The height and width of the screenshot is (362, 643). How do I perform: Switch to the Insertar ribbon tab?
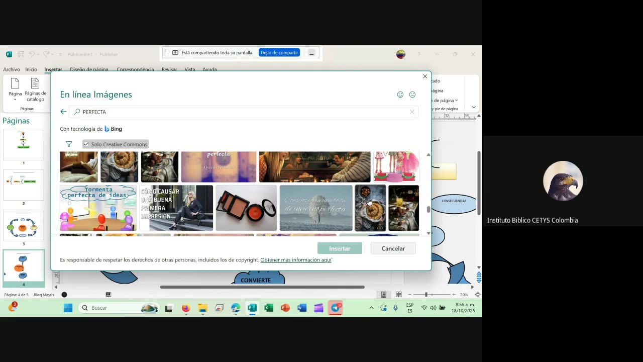coord(53,69)
